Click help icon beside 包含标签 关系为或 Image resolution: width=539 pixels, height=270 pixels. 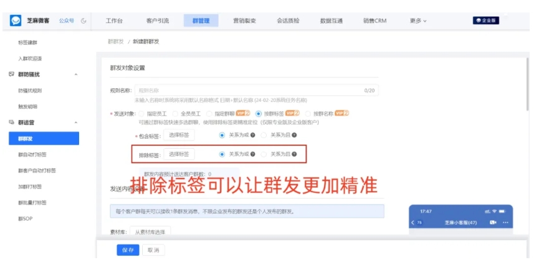(x=252, y=135)
